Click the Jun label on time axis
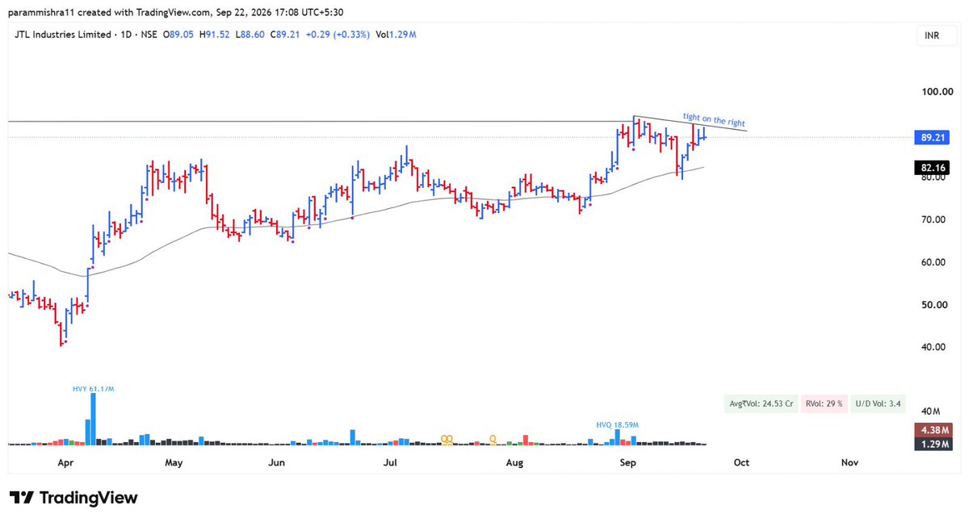 point(277,463)
